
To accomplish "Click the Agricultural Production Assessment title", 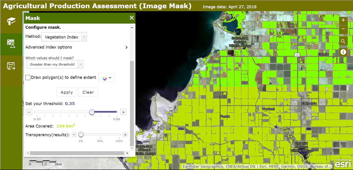I will tap(97, 6).
